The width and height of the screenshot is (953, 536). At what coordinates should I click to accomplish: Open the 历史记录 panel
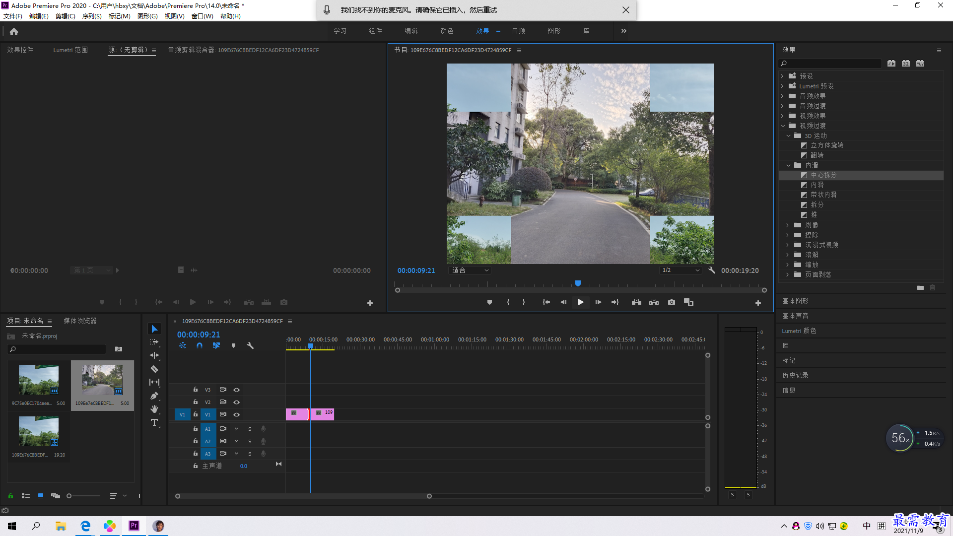[x=795, y=376]
